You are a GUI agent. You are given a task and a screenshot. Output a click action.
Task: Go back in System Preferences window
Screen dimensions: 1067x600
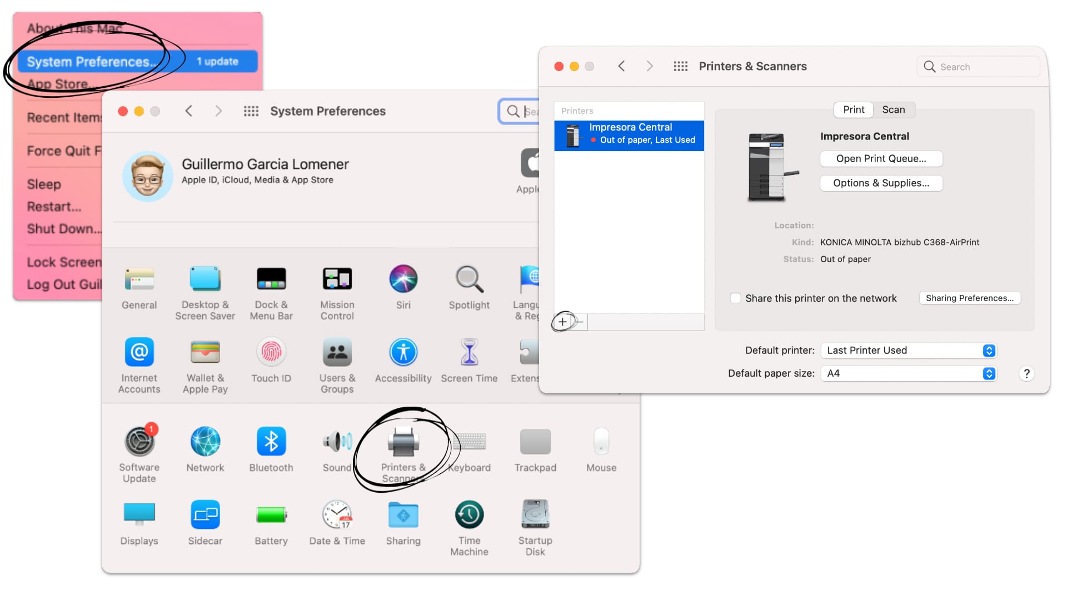click(189, 111)
